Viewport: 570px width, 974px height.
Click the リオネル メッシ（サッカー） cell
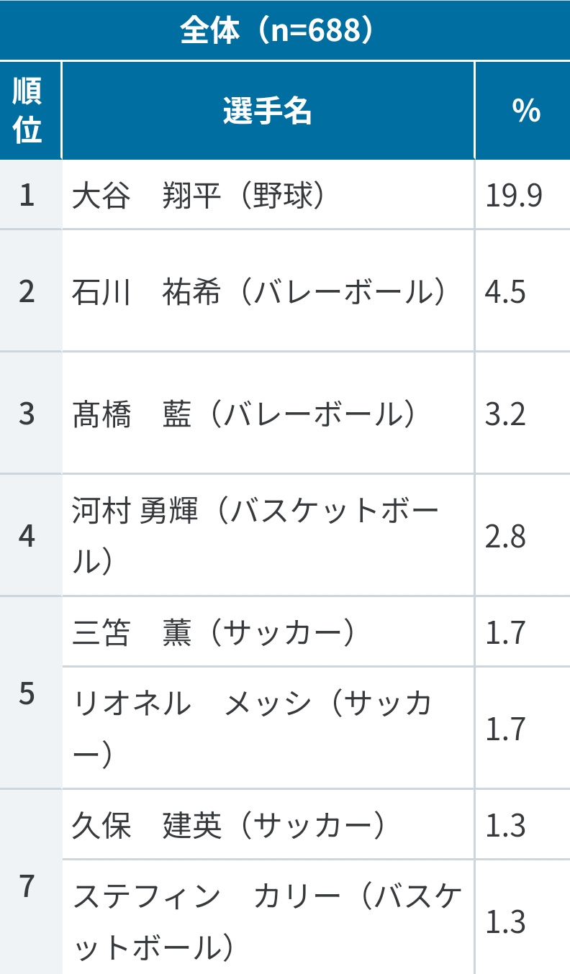click(268, 727)
